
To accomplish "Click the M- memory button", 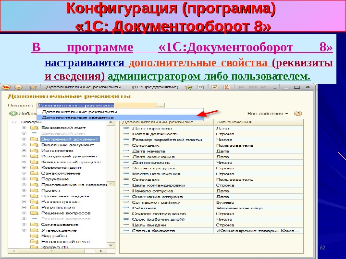I will [264, 87].
